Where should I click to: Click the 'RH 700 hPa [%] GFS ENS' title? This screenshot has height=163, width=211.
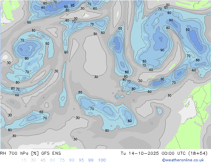coord(30,153)
